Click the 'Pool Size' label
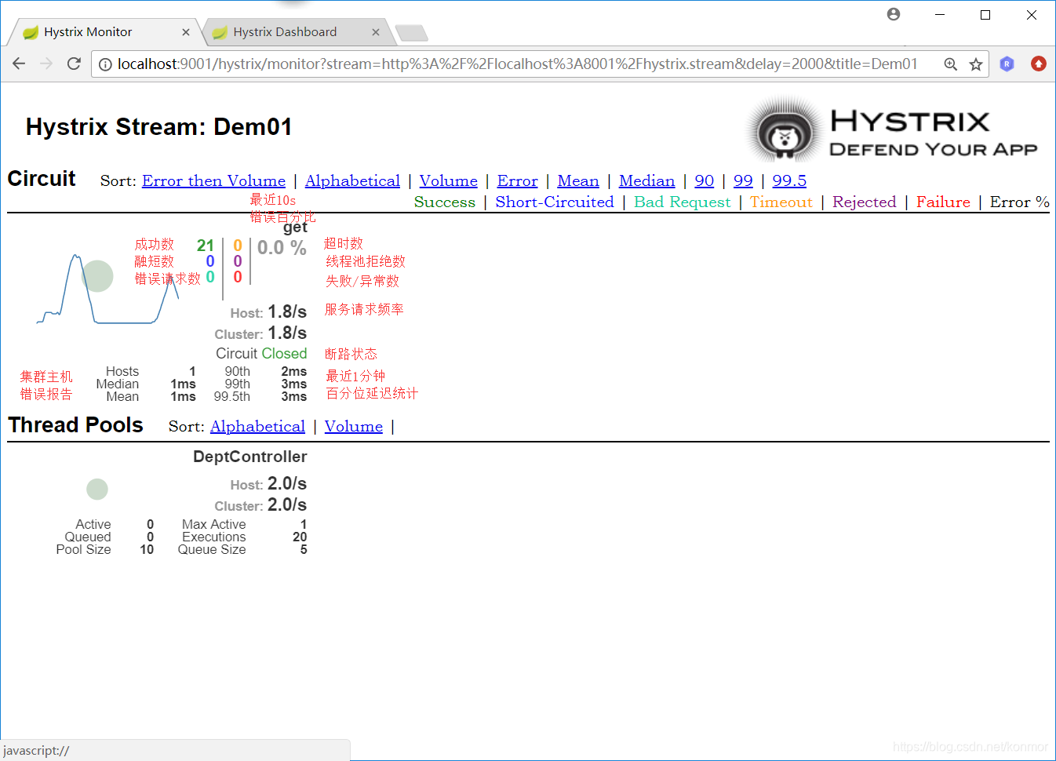This screenshot has width=1056, height=761. pyautogui.click(x=83, y=550)
